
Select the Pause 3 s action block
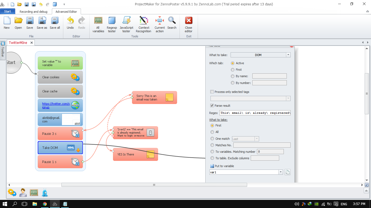click(60, 134)
